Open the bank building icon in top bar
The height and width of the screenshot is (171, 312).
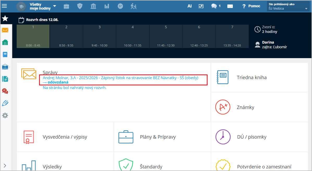point(93,6)
